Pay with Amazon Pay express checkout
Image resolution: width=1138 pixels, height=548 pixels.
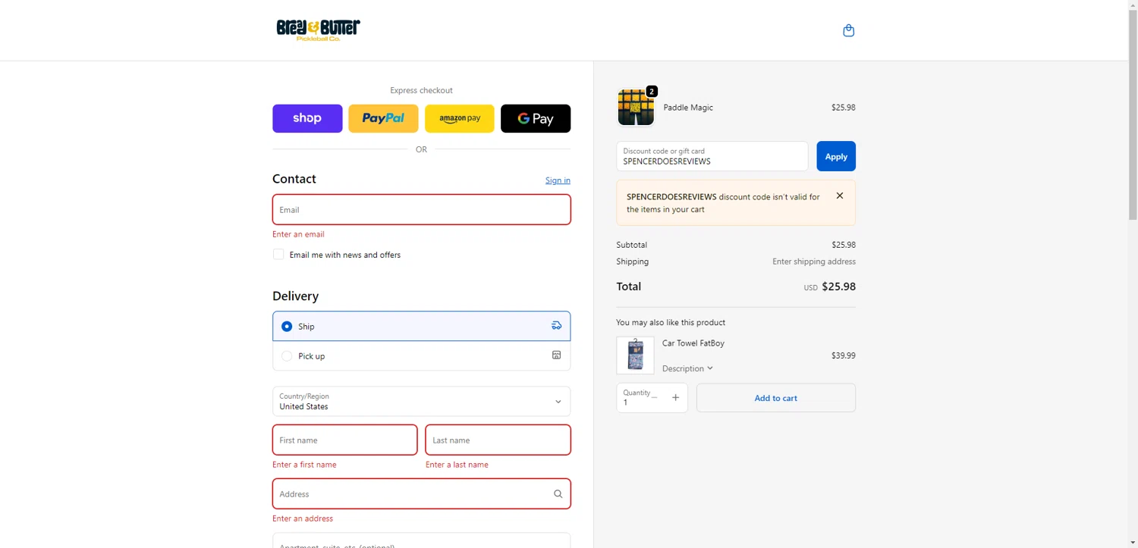(x=460, y=118)
